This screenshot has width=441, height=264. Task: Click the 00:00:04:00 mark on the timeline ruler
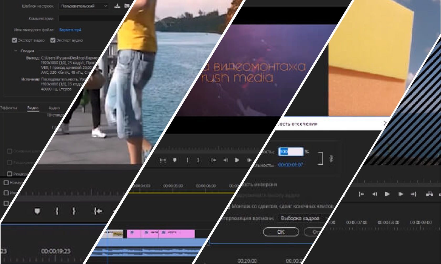(x=141, y=186)
